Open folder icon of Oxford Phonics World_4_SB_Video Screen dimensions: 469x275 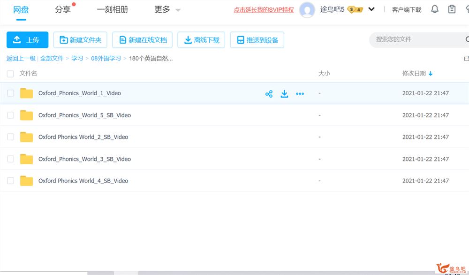26,181
